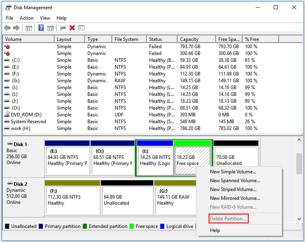Open the Help menu in menu bar
The height and width of the screenshot is (242, 305).
point(61,18)
